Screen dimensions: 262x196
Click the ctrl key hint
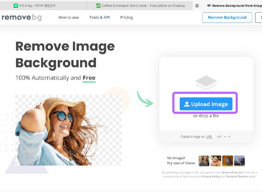coord(219,137)
